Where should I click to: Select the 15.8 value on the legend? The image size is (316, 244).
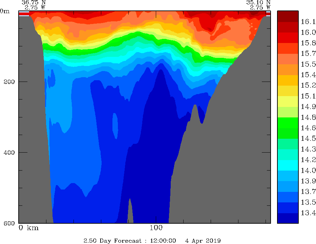click(x=308, y=43)
